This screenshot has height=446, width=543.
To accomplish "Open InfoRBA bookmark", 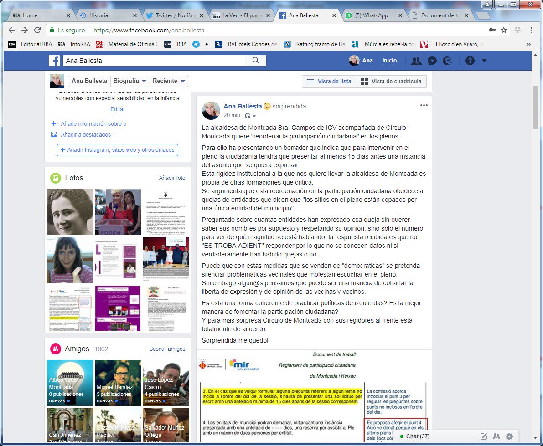I will pyautogui.click(x=74, y=44).
